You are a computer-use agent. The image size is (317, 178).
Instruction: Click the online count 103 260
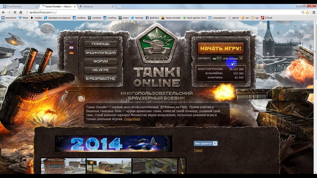point(238,74)
